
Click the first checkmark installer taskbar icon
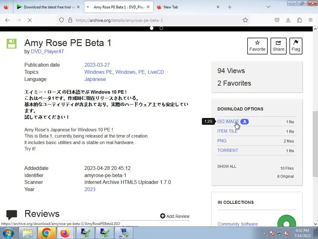86,233
